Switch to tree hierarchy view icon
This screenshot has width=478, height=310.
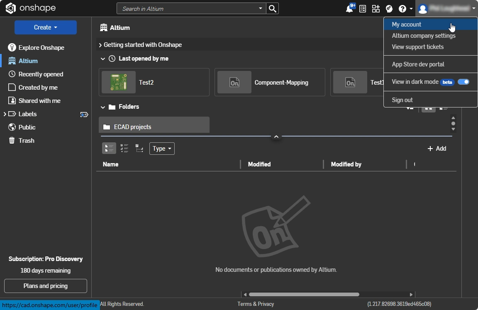[x=139, y=149]
